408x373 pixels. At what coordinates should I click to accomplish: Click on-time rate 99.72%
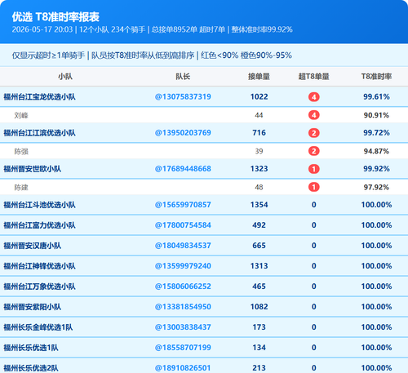(376, 132)
